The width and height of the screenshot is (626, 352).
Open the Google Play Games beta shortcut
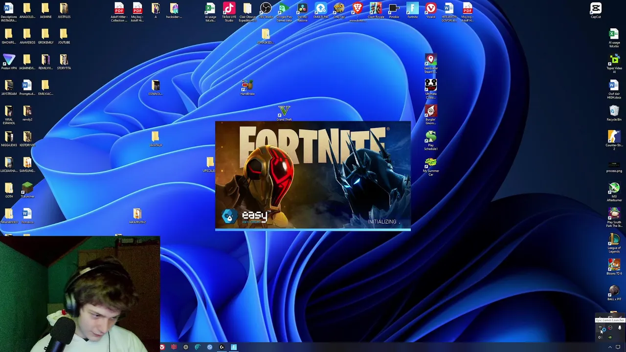coord(284,12)
